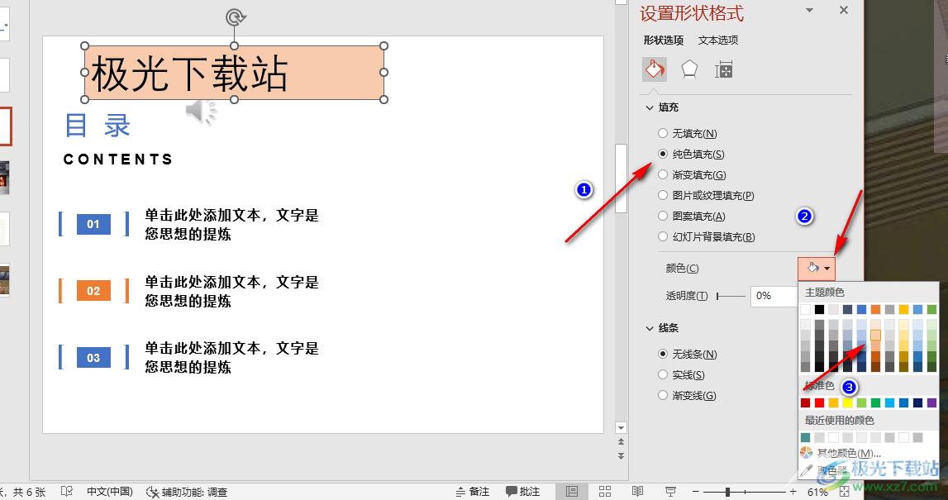
Task: Click the zoom out minus icon
Action: pyautogui.click(x=696, y=492)
